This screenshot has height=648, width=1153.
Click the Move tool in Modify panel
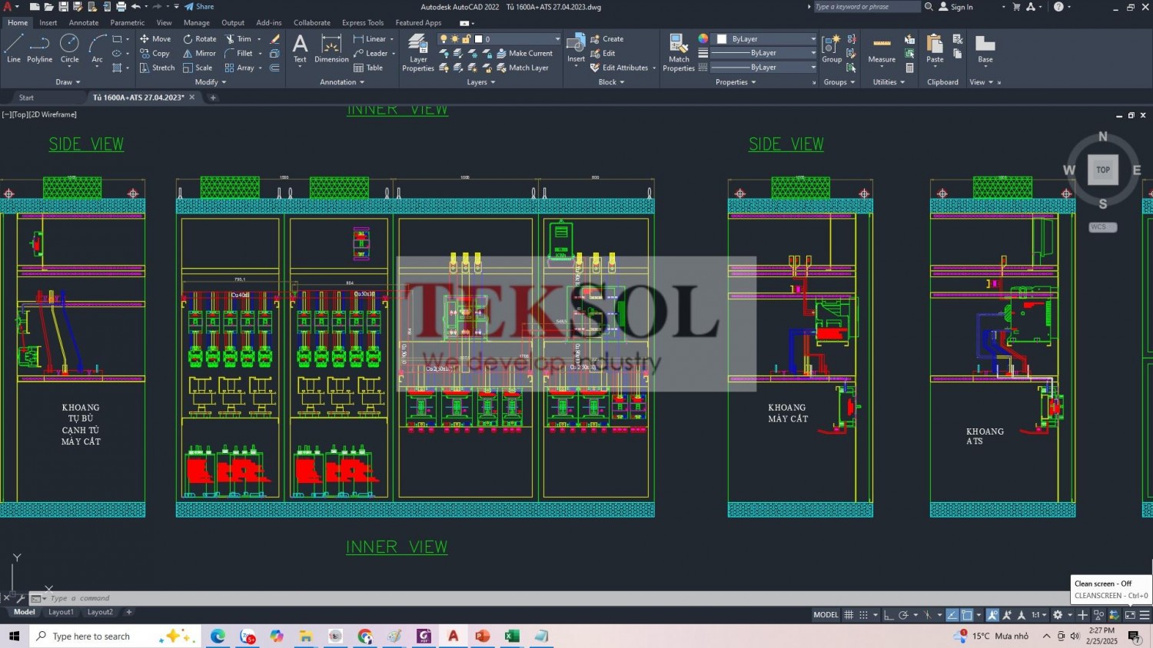[155, 38]
